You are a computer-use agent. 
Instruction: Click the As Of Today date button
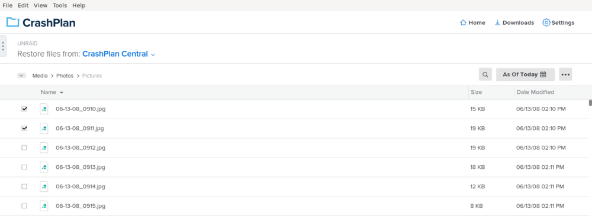click(x=525, y=74)
